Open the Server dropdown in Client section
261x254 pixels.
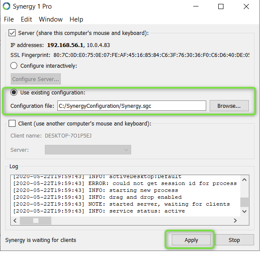tap(88, 150)
